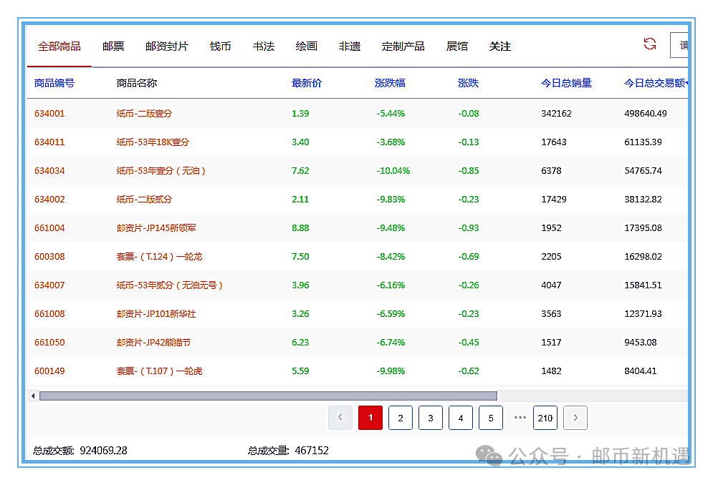Switch to the 定制产品 tab
Image resolution: width=713 pixels, height=485 pixels.
click(403, 46)
